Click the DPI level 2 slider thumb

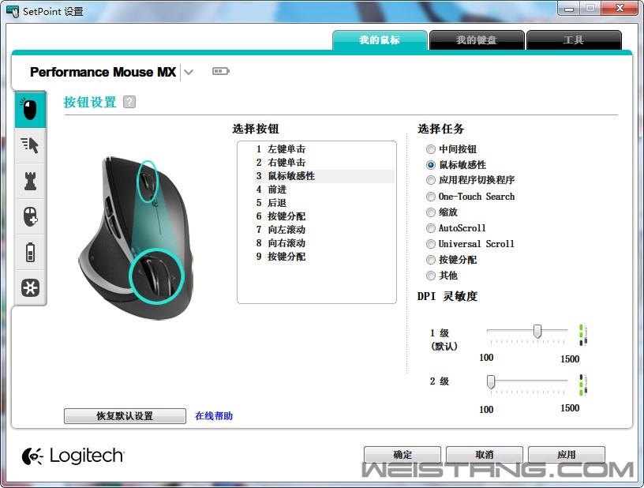pos(491,381)
